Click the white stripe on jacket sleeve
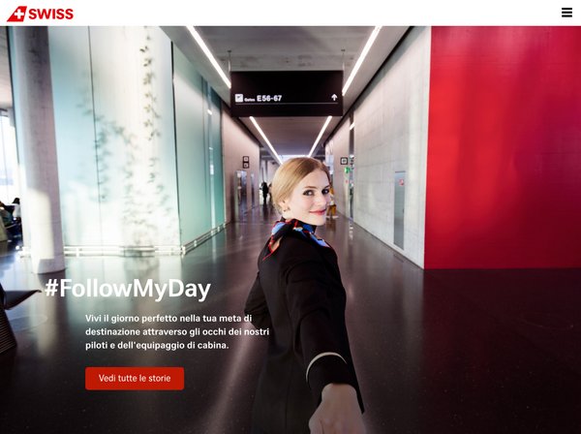This screenshot has height=434, width=581. click(x=324, y=363)
